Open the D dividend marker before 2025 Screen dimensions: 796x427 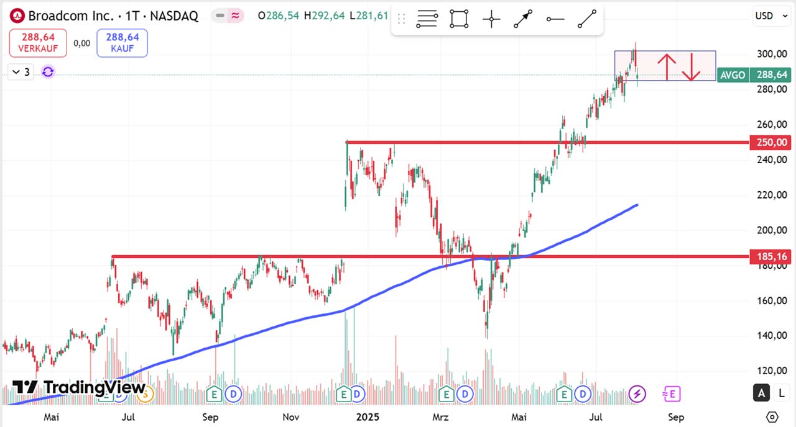tap(357, 393)
